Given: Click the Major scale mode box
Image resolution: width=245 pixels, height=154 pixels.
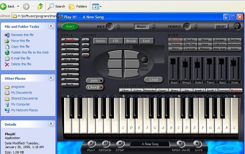Looking at the screenshot, I should click(x=142, y=26).
